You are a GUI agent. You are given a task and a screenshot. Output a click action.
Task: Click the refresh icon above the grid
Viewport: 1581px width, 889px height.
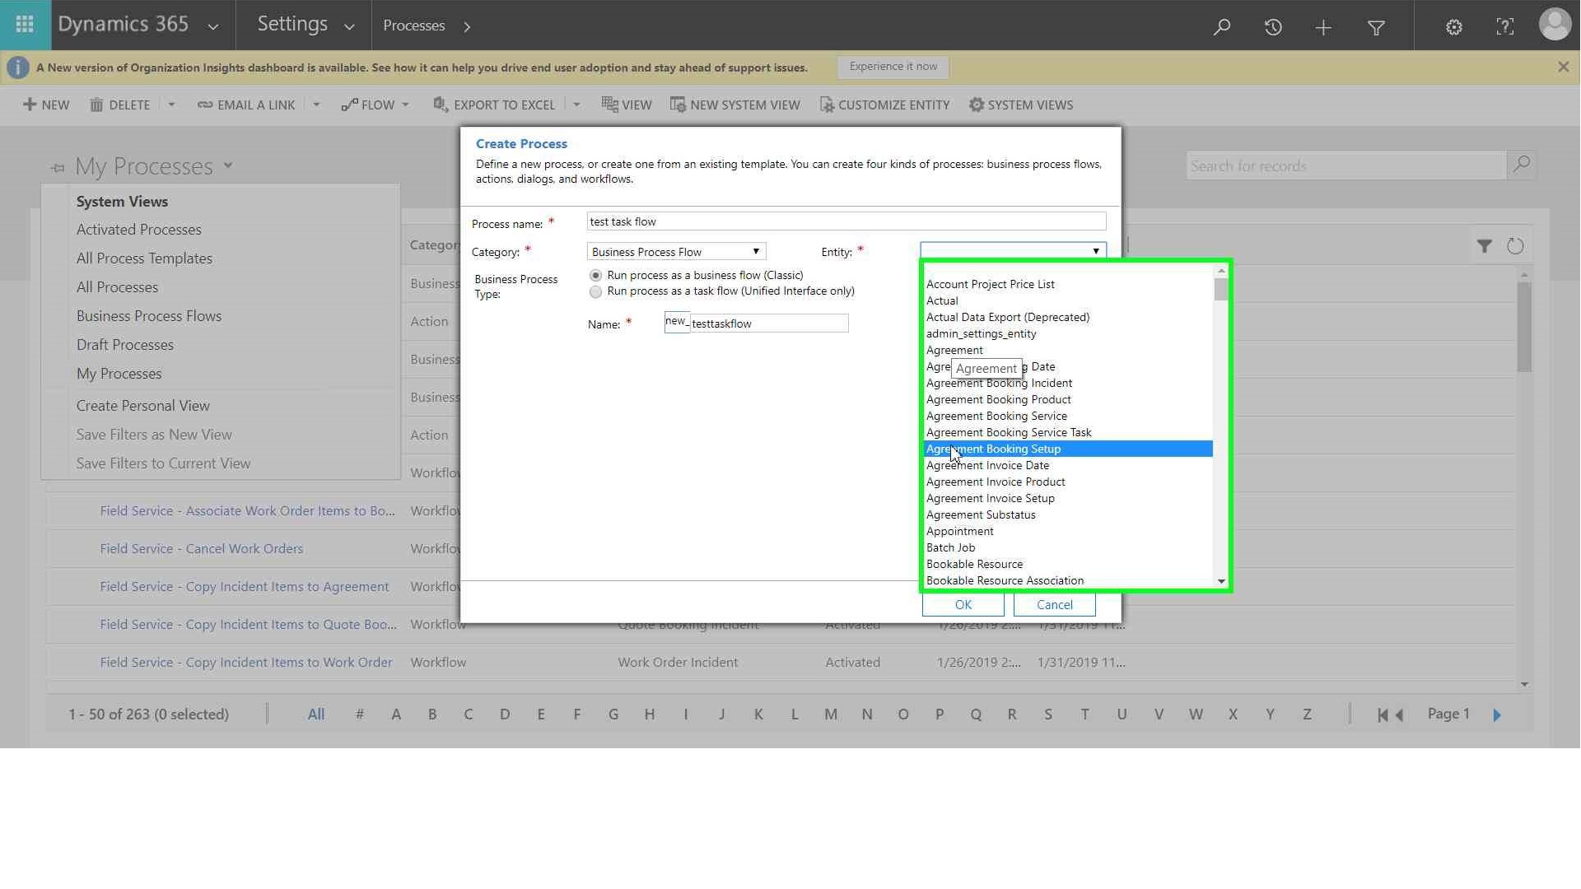click(1515, 246)
